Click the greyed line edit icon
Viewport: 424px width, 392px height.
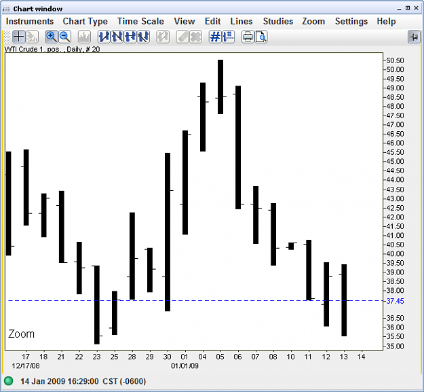tap(163, 37)
